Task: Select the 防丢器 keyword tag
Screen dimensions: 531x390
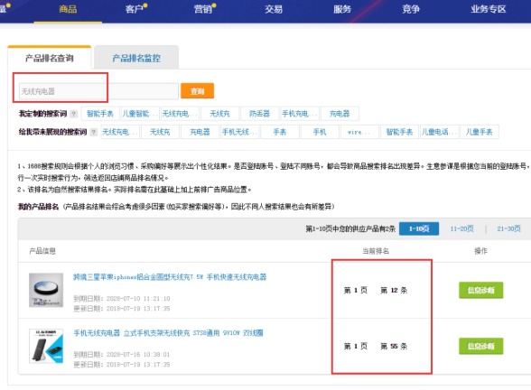Action: click(259, 114)
